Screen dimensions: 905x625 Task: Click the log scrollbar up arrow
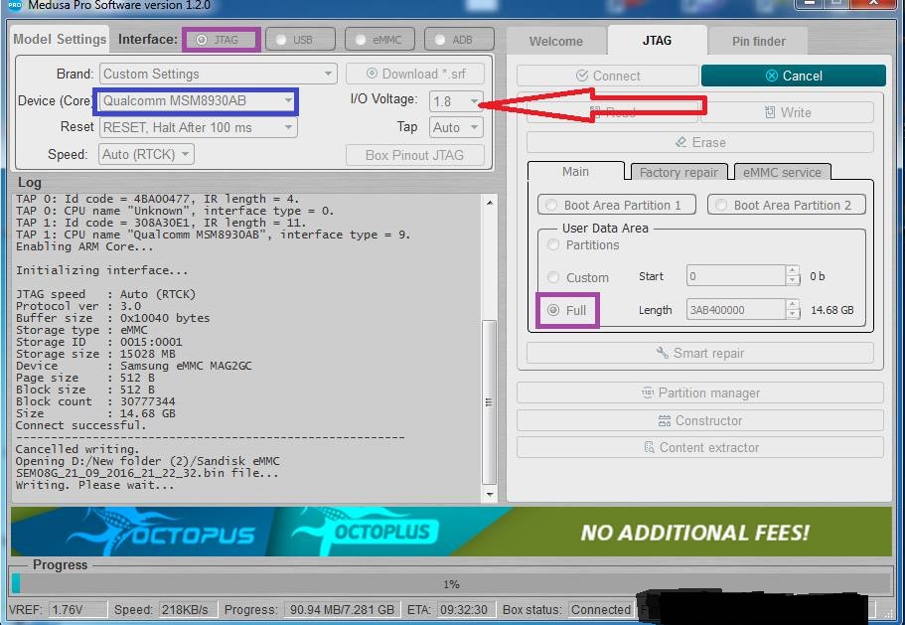tap(490, 203)
